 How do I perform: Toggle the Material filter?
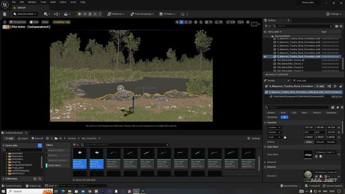(x=58, y=155)
